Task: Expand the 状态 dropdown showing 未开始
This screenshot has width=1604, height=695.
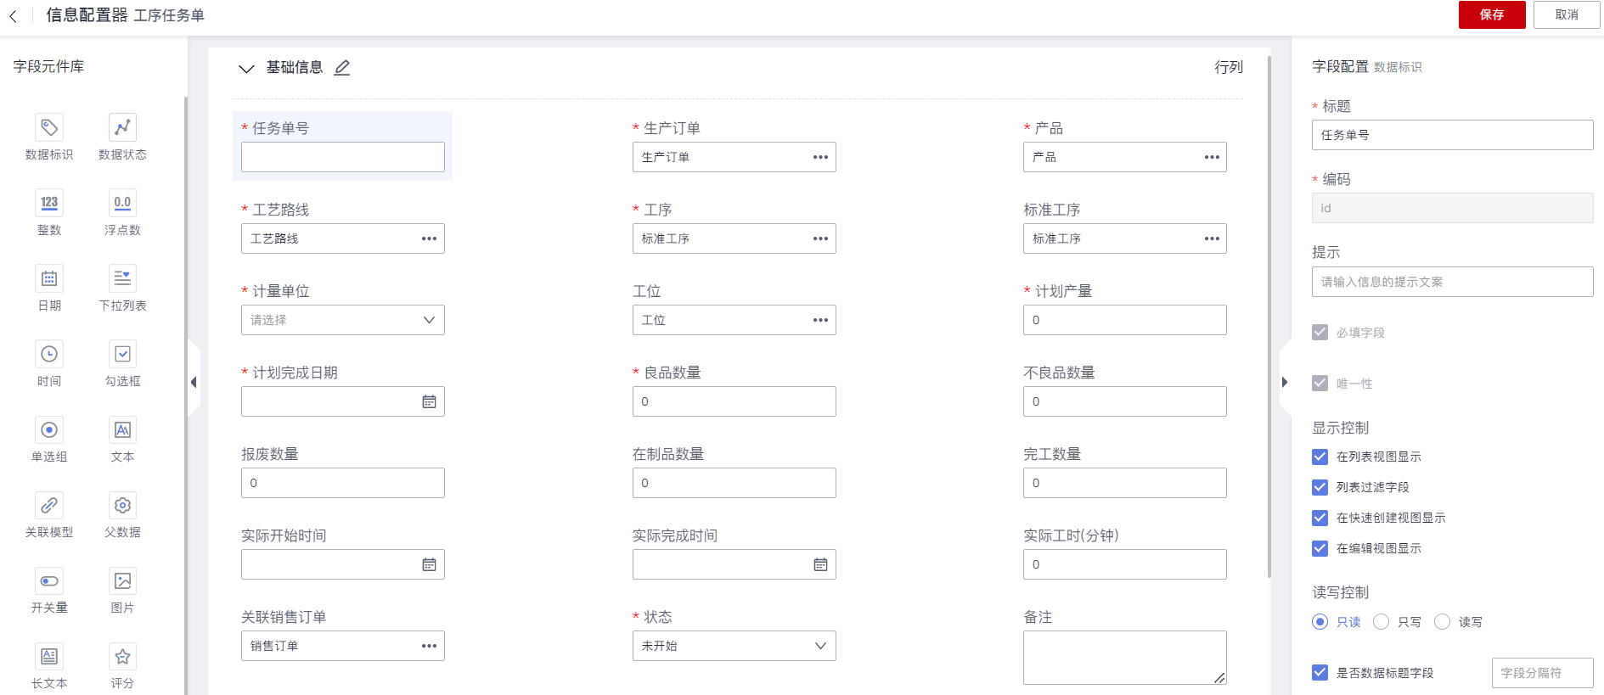Action: tap(734, 646)
